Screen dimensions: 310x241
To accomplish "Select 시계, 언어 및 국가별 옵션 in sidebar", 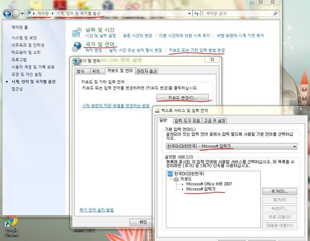I will coord(33,82).
